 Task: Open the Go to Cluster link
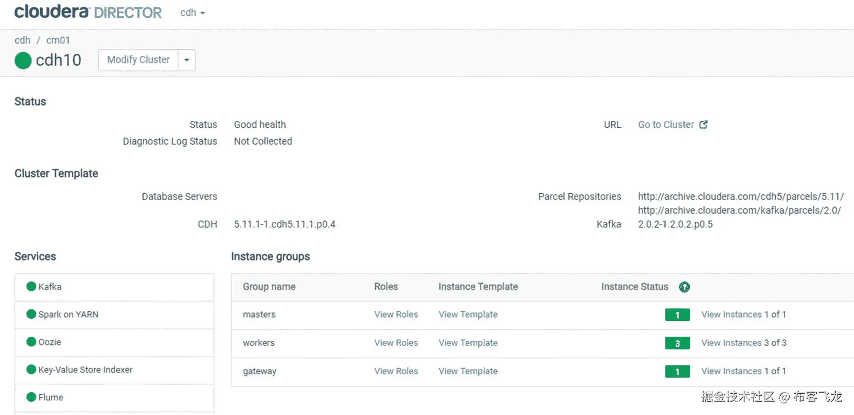tap(666, 124)
